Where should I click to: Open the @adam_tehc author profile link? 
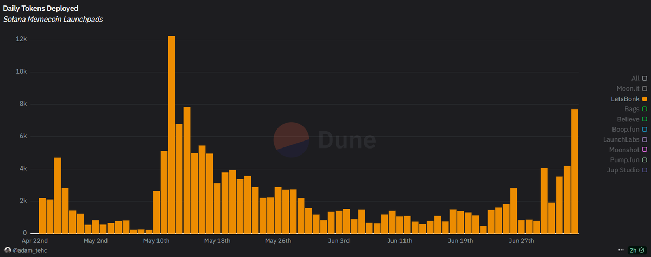(30, 250)
